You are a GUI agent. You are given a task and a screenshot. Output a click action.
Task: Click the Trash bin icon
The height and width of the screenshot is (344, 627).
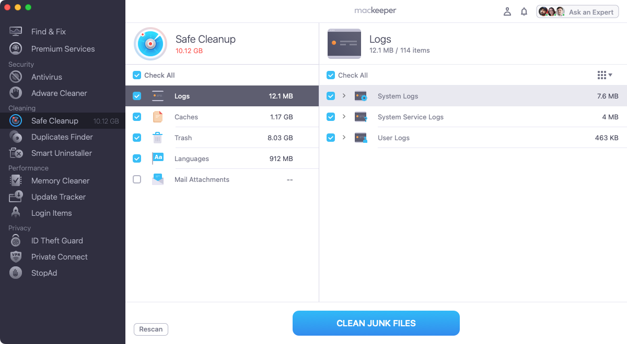[158, 138]
